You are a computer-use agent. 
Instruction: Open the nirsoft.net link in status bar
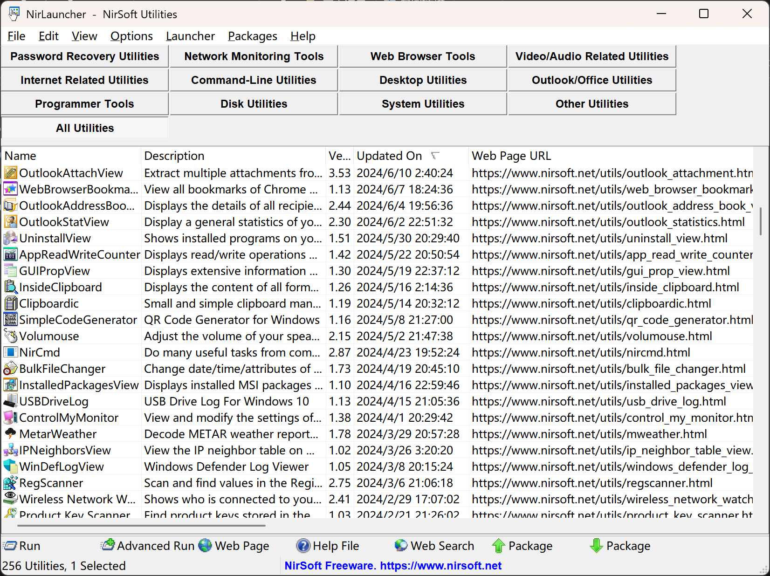tap(440, 566)
